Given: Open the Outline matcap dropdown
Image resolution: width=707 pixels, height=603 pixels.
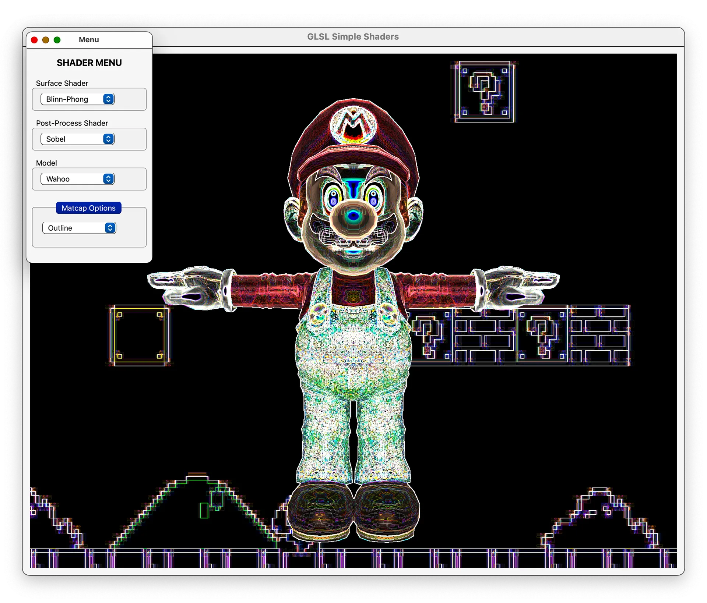Looking at the screenshot, I should pyautogui.click(x=79, y=228).
